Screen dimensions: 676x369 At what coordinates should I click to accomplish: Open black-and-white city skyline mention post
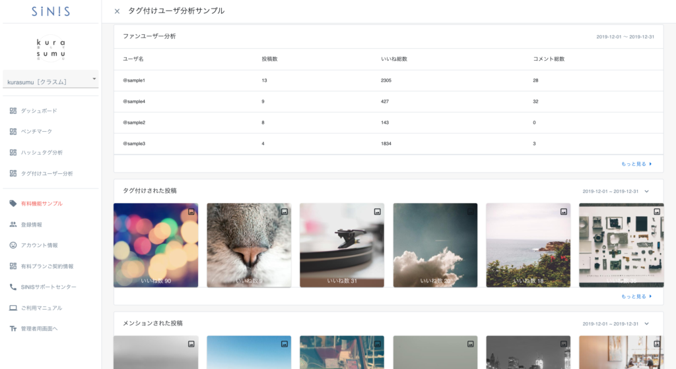coord(528,353)
